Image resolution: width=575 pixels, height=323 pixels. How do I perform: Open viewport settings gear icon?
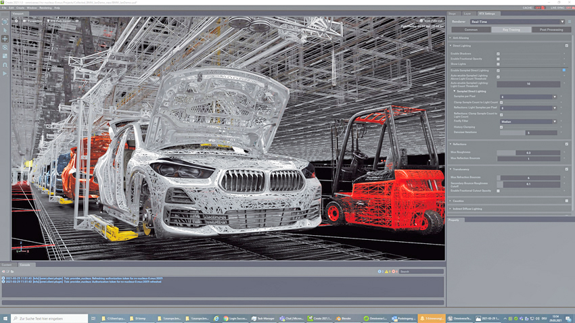pyautogui.click(x=16, y=21)
